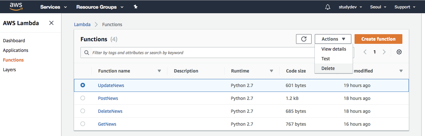Select the DeleteNews radio button
This screenshot has width=425, height=136.
83,111
